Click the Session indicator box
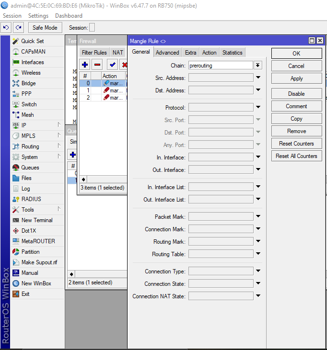 tap(92, 27)
